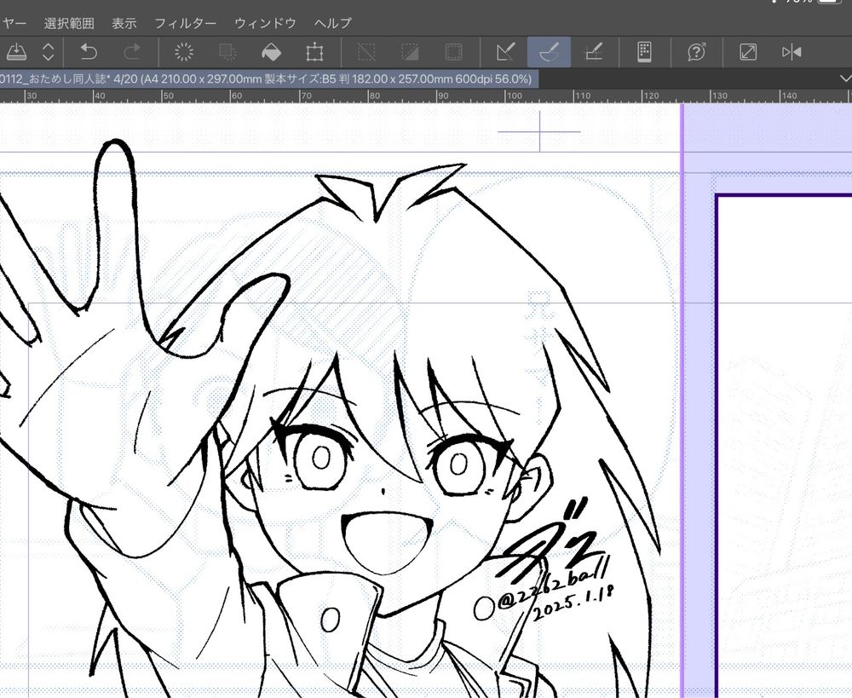
Task: Click the up/down chevron pair next to Save
Action: pos(49,52)
